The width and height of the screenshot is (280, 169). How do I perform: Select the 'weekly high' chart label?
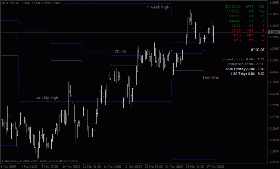pos(47,98)
